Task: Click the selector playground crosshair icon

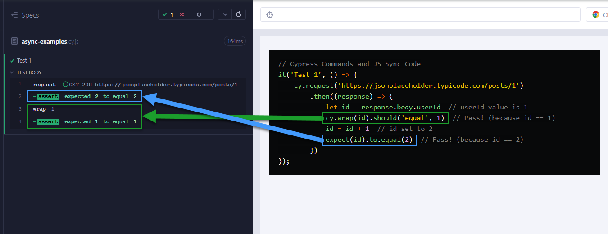Action: click(270, 14)
